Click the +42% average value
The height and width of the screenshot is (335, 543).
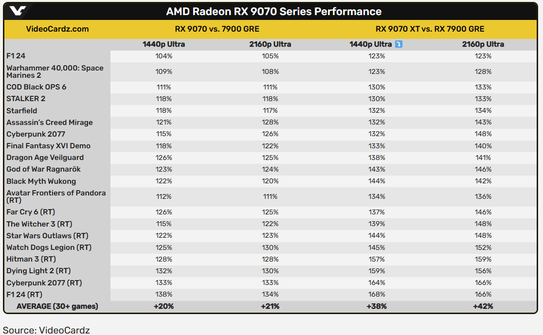point(483,306)
